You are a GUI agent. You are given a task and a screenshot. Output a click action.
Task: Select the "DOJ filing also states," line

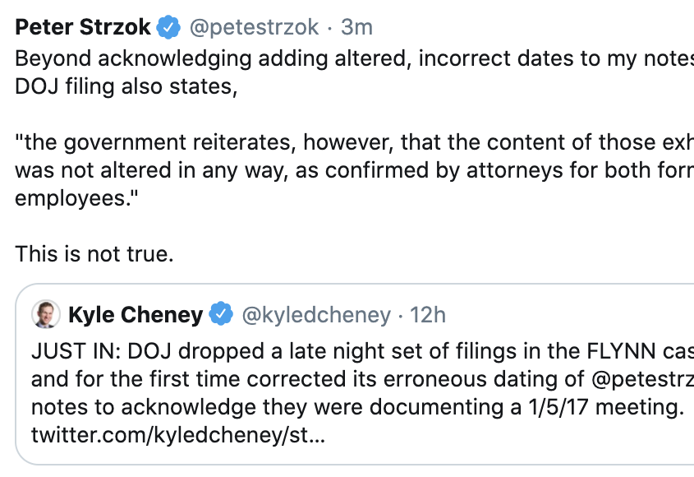pos(126,86)
